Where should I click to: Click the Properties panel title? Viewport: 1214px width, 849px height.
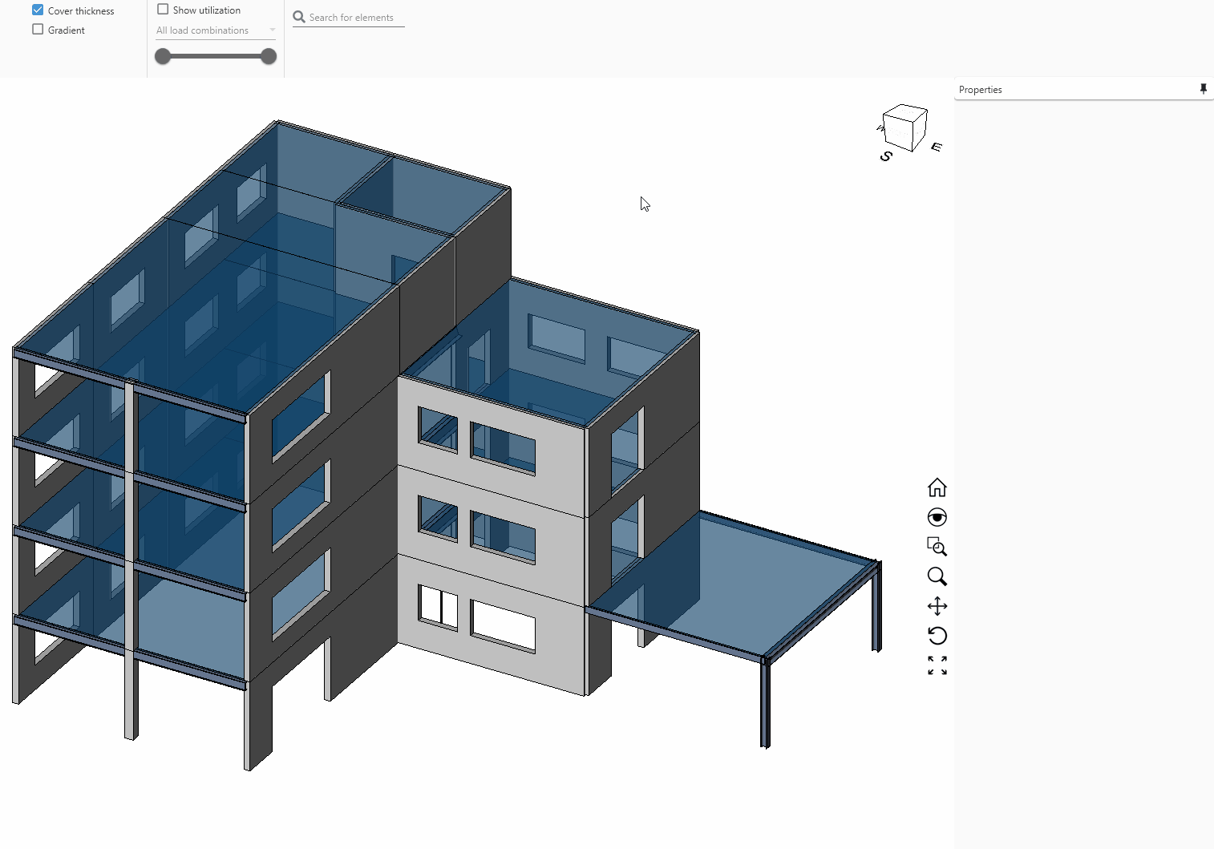tap(981, 90)
